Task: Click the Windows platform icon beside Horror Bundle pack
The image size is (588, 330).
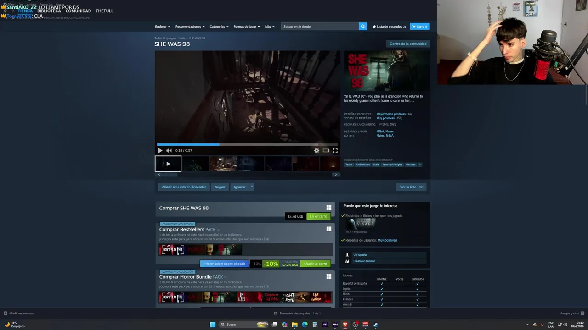Action: [x=328, y=276]
